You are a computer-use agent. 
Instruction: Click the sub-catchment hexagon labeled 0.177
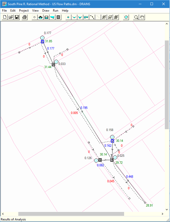click(42, 38)
